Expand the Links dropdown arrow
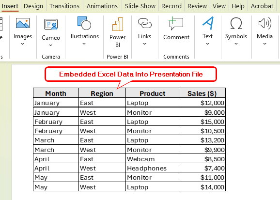Image resolution: width=280 pixels, height=200 pixels. (145, 44)
